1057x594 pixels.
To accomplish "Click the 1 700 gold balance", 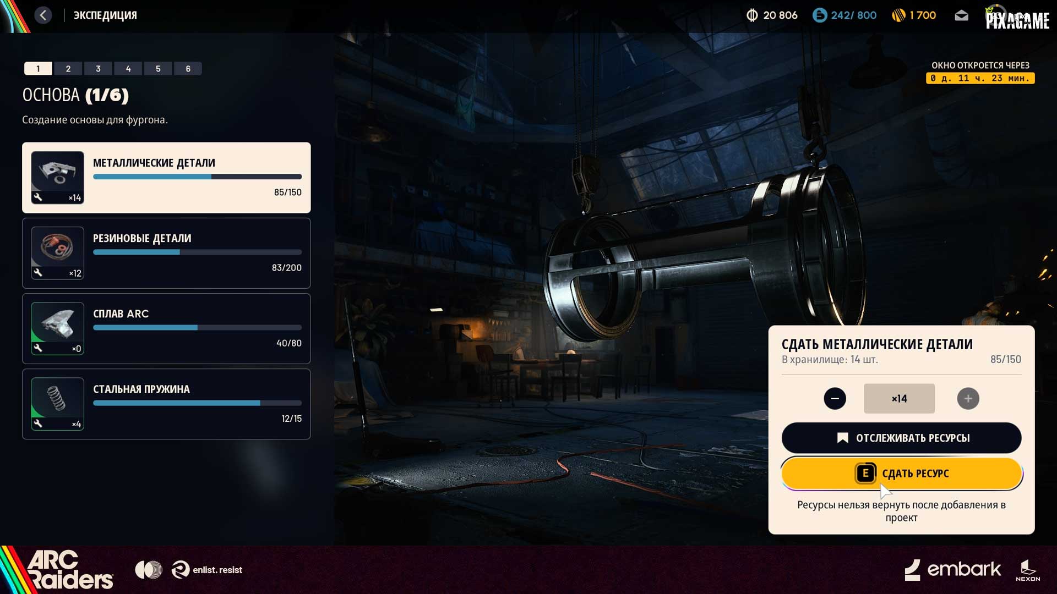I will 923,15.
